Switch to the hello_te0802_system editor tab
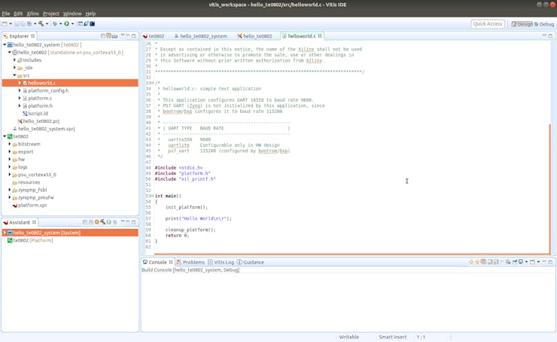This screenshot has height=342, width=557. (x=203, y=36)
